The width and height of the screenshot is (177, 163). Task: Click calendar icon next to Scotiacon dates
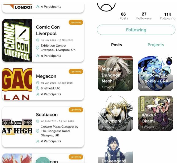[x=38, y=121]
